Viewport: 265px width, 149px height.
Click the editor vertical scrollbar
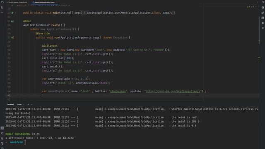coord(259,30)
